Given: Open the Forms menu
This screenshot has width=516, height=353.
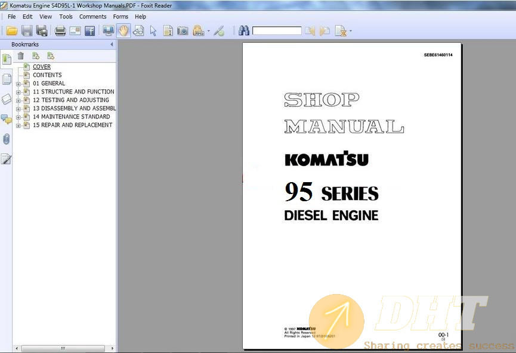Looking at the screenshot, I should pos(120,17).
